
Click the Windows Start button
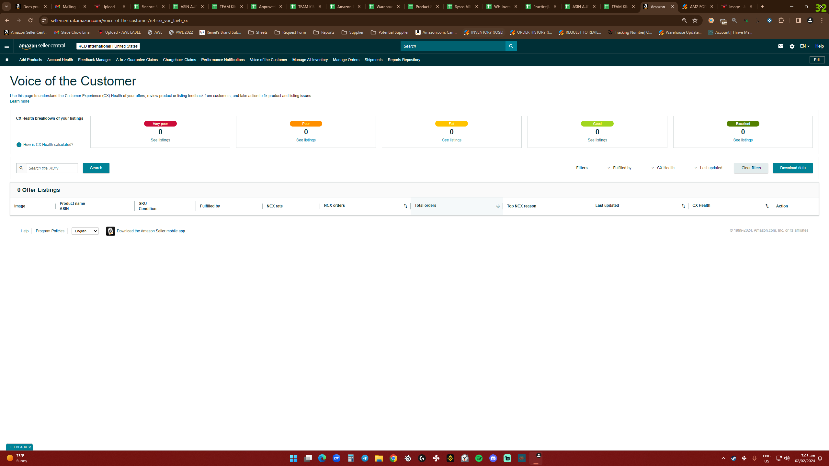[293, 458]
